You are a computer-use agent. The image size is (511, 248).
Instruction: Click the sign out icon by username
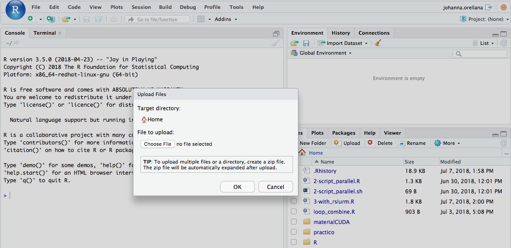(x=489, y=7)
